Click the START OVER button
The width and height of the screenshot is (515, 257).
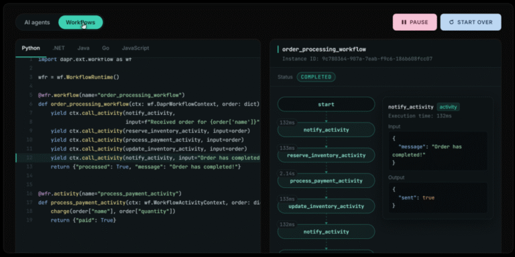pos(471,22)
